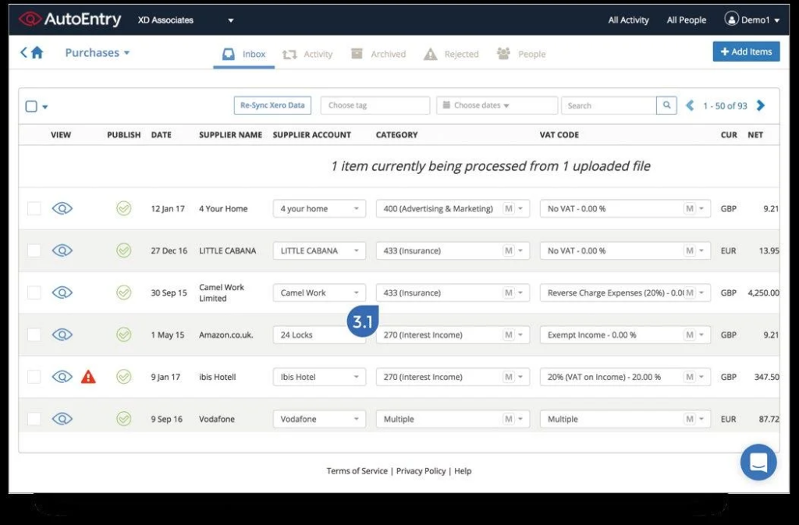
Task: Click the search magnifier icon
Action: [x=666, y=105]
